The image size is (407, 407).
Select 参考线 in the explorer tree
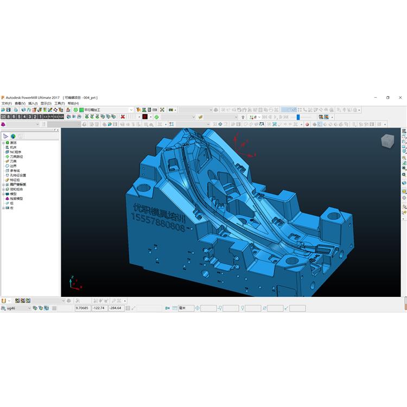(15, 170)
